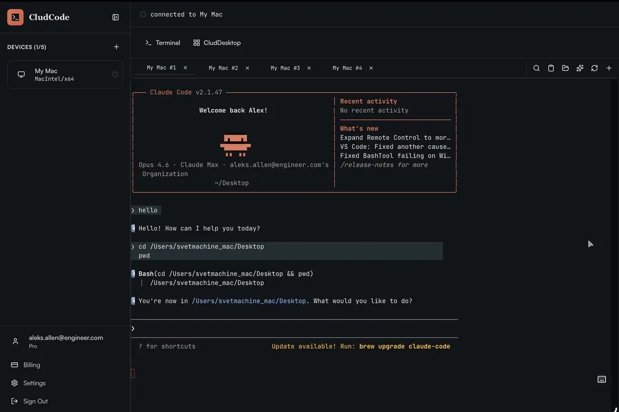Open the file folder icon in the toolbar

click(x=564, y=67)
